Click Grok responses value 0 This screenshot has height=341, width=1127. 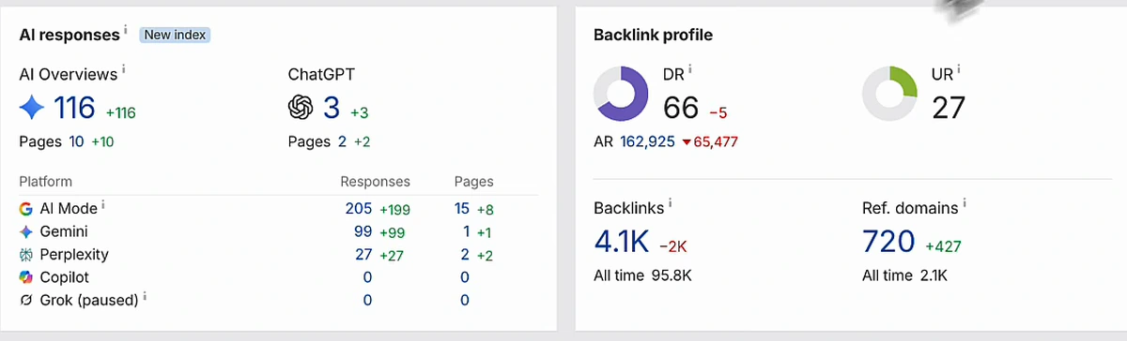click(x=367, y=300)
